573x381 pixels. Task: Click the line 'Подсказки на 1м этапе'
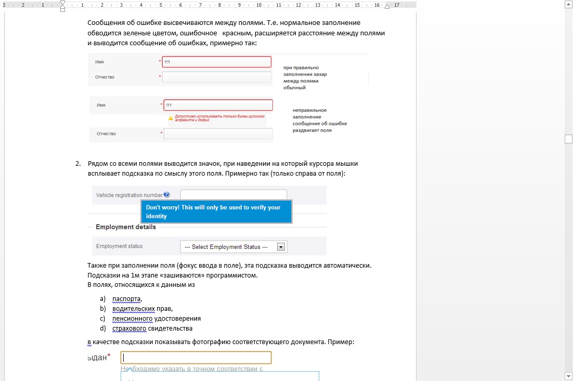[x=173, y=275]
